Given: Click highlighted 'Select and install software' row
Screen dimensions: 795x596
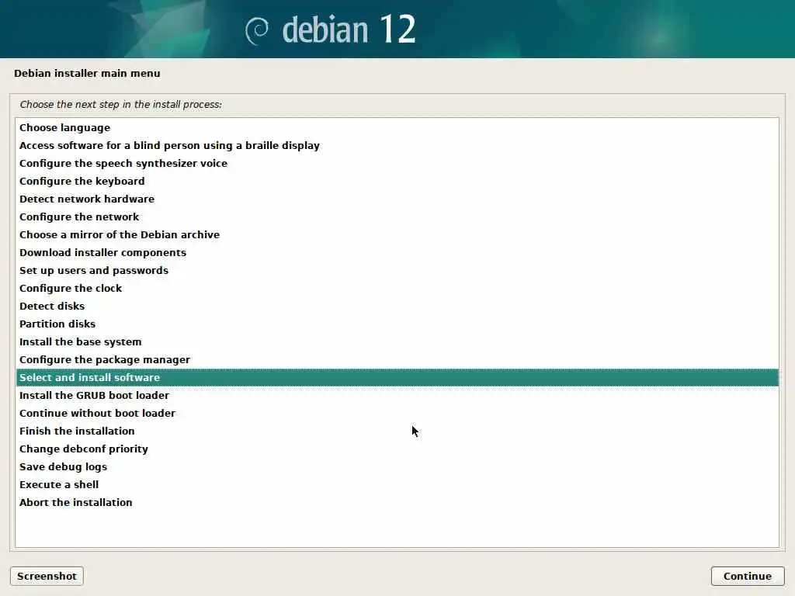Looking at the screenshot, I should click(397, 378).
